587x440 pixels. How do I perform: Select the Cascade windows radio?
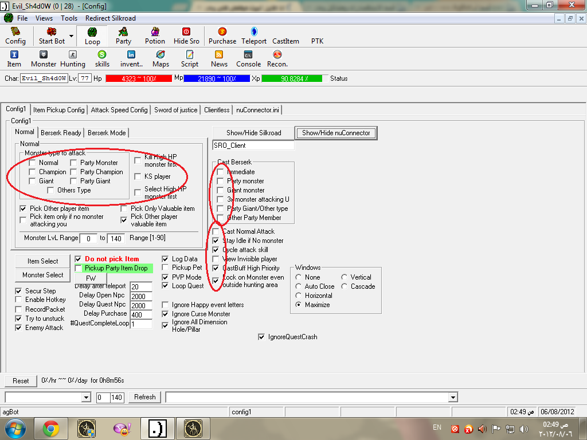click(344, 286)
